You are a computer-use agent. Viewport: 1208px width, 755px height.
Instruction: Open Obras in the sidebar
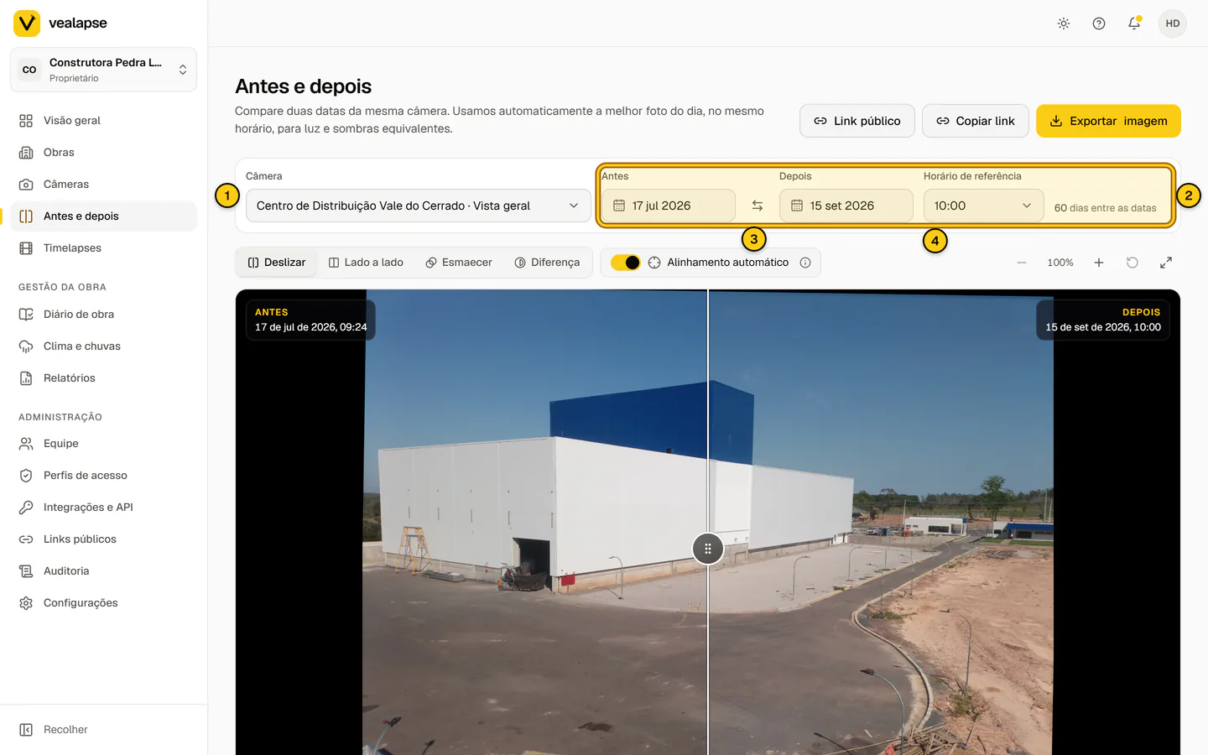coord(103,153)
